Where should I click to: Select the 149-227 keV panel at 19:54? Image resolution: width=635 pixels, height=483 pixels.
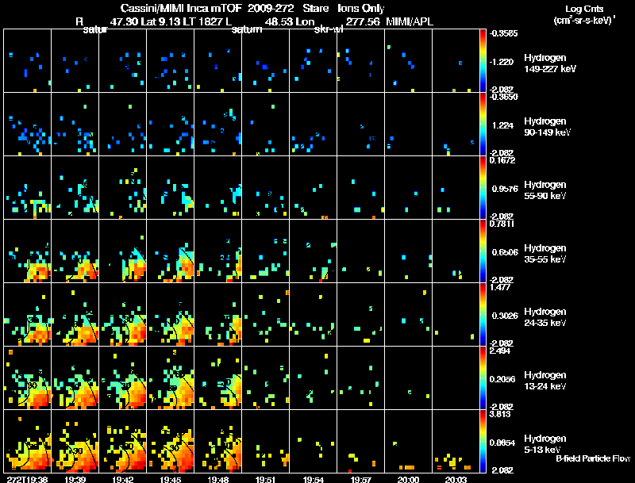(x=314, y=61)
